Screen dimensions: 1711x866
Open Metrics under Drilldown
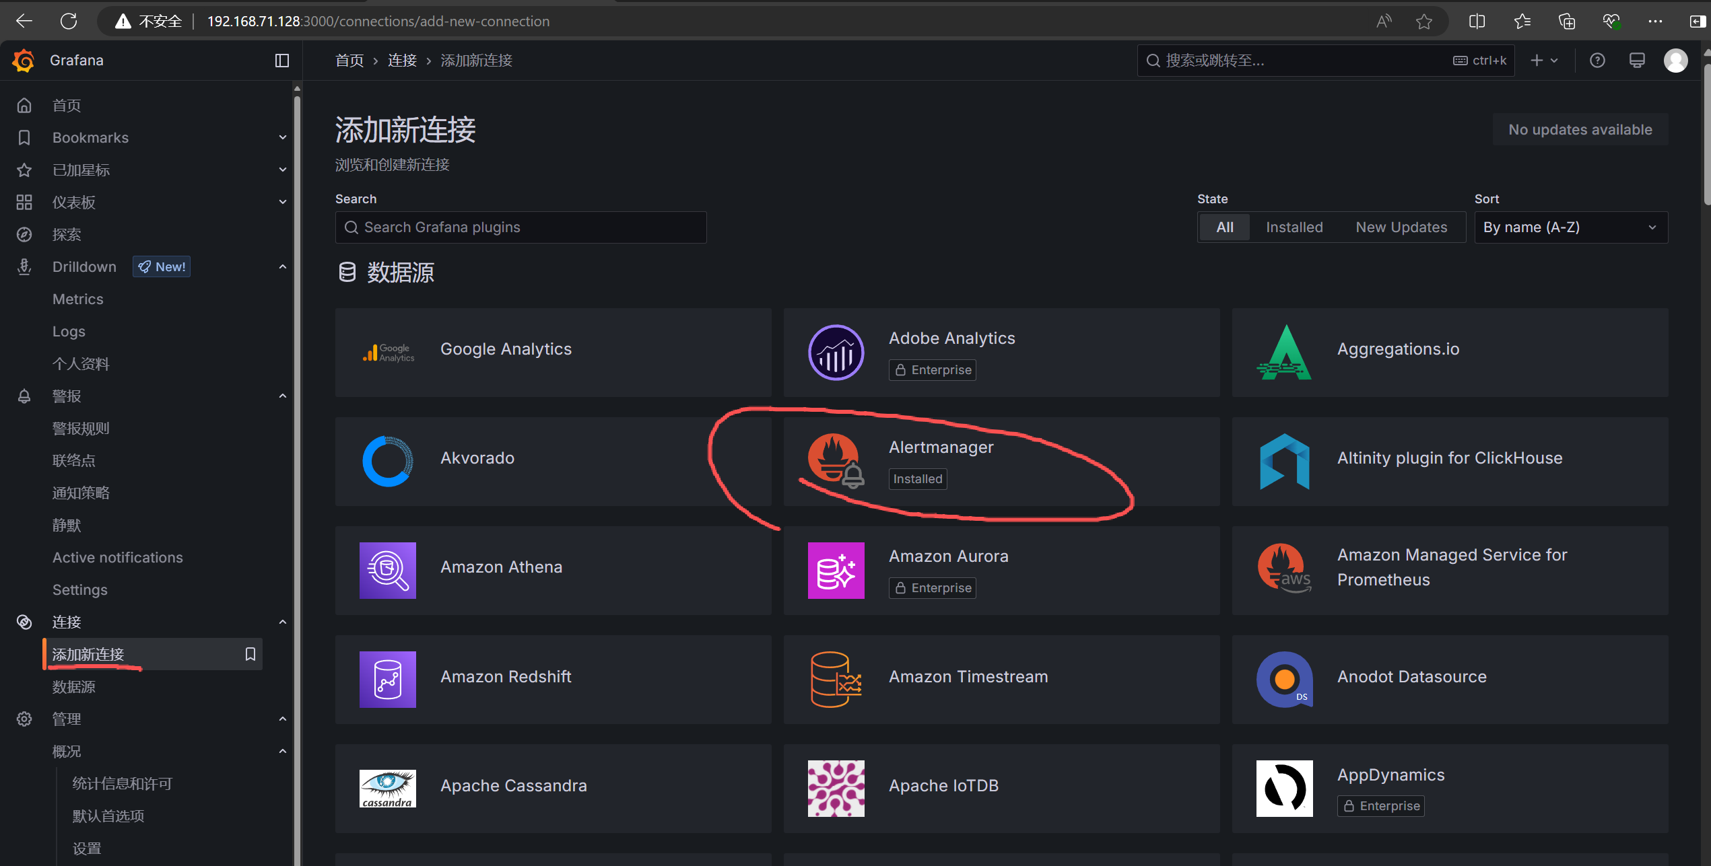(78, 299)
